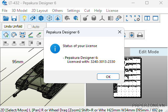
Task: Switch to single-pane window layout
Action: [x=155, y=18]
